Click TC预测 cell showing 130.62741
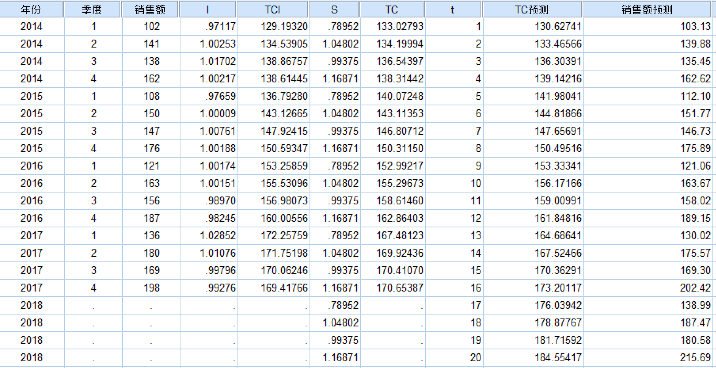The image size is (716, 368). 533,27
